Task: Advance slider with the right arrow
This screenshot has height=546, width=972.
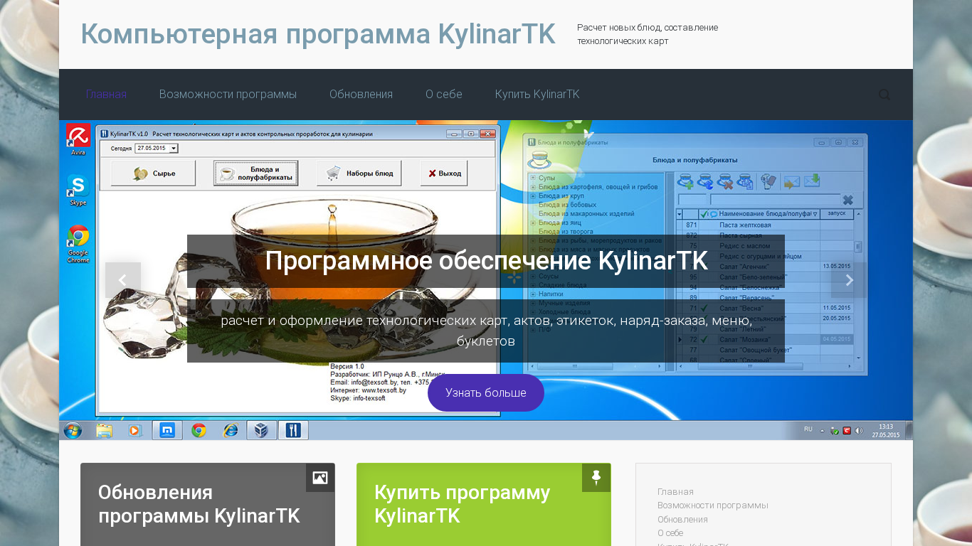Action: tap(848, 280)
